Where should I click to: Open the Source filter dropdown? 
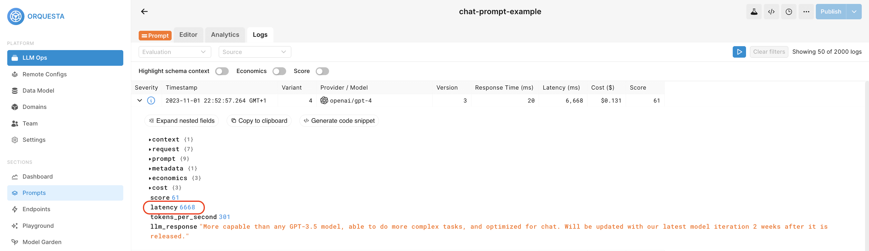coord(255,52)
